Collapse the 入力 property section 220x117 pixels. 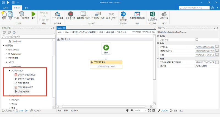[158, 43]
